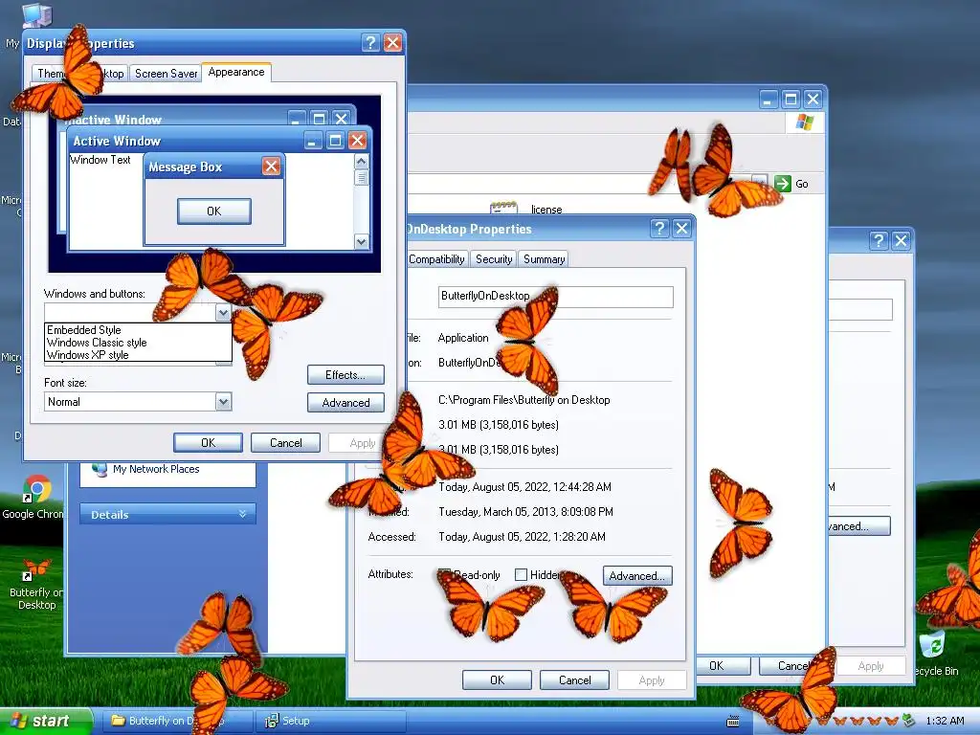
Task: Click the help button on the rightmost background dialog
Action: pyautogui.click(x=879, y=240)
